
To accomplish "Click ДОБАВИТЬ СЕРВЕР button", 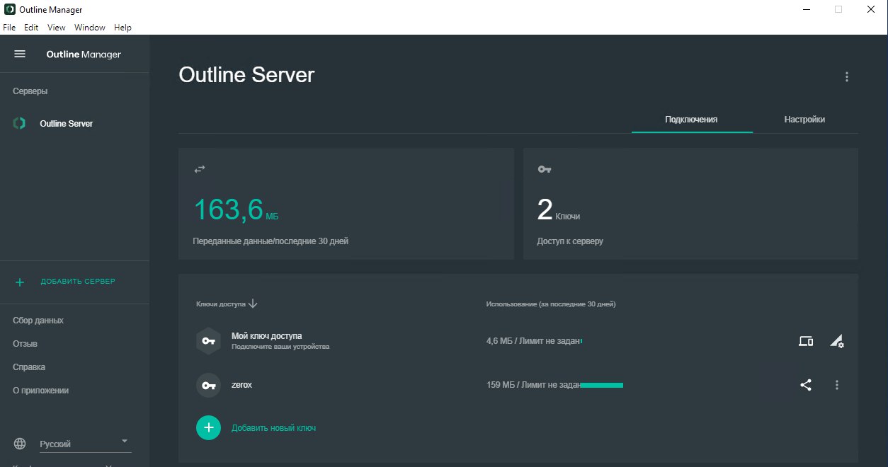I will tap(77, 282).
